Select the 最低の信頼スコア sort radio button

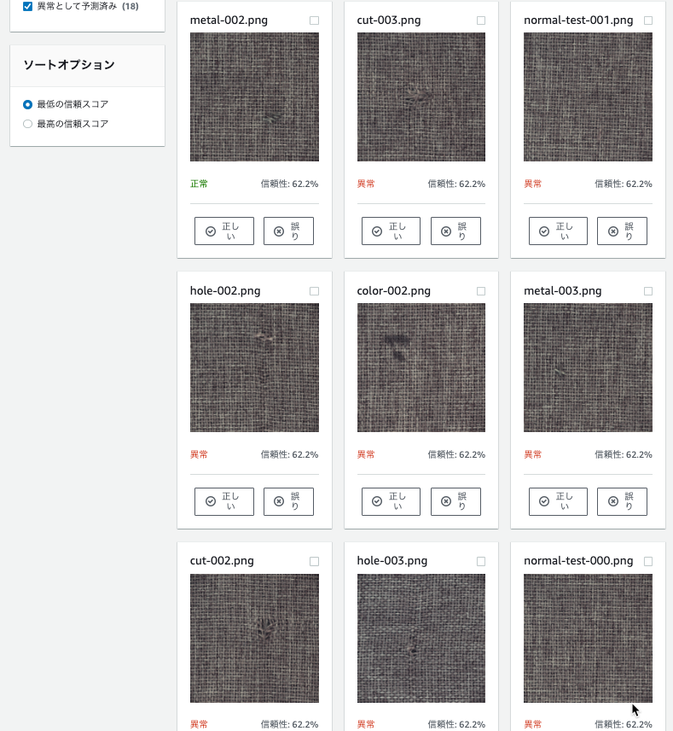tap(27, 104)
